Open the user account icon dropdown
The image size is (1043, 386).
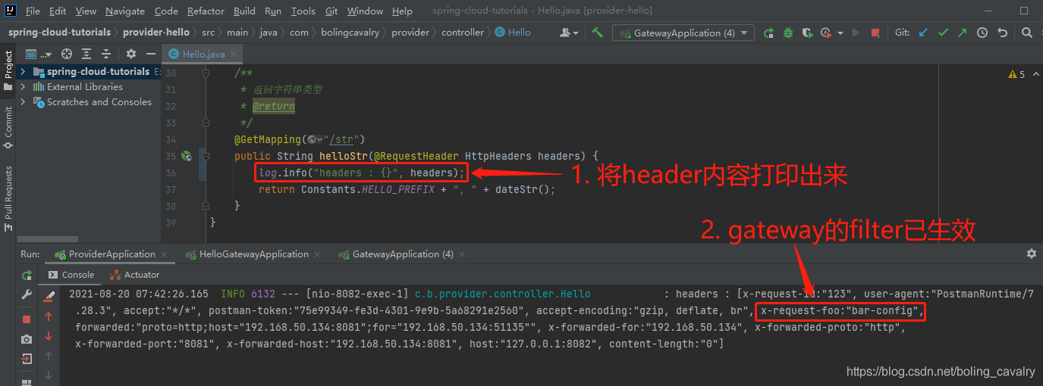click(x=569, y=33)
